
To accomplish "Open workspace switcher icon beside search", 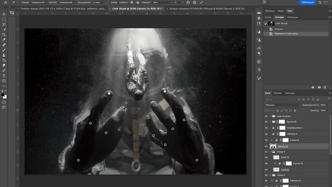I will 326,2.
